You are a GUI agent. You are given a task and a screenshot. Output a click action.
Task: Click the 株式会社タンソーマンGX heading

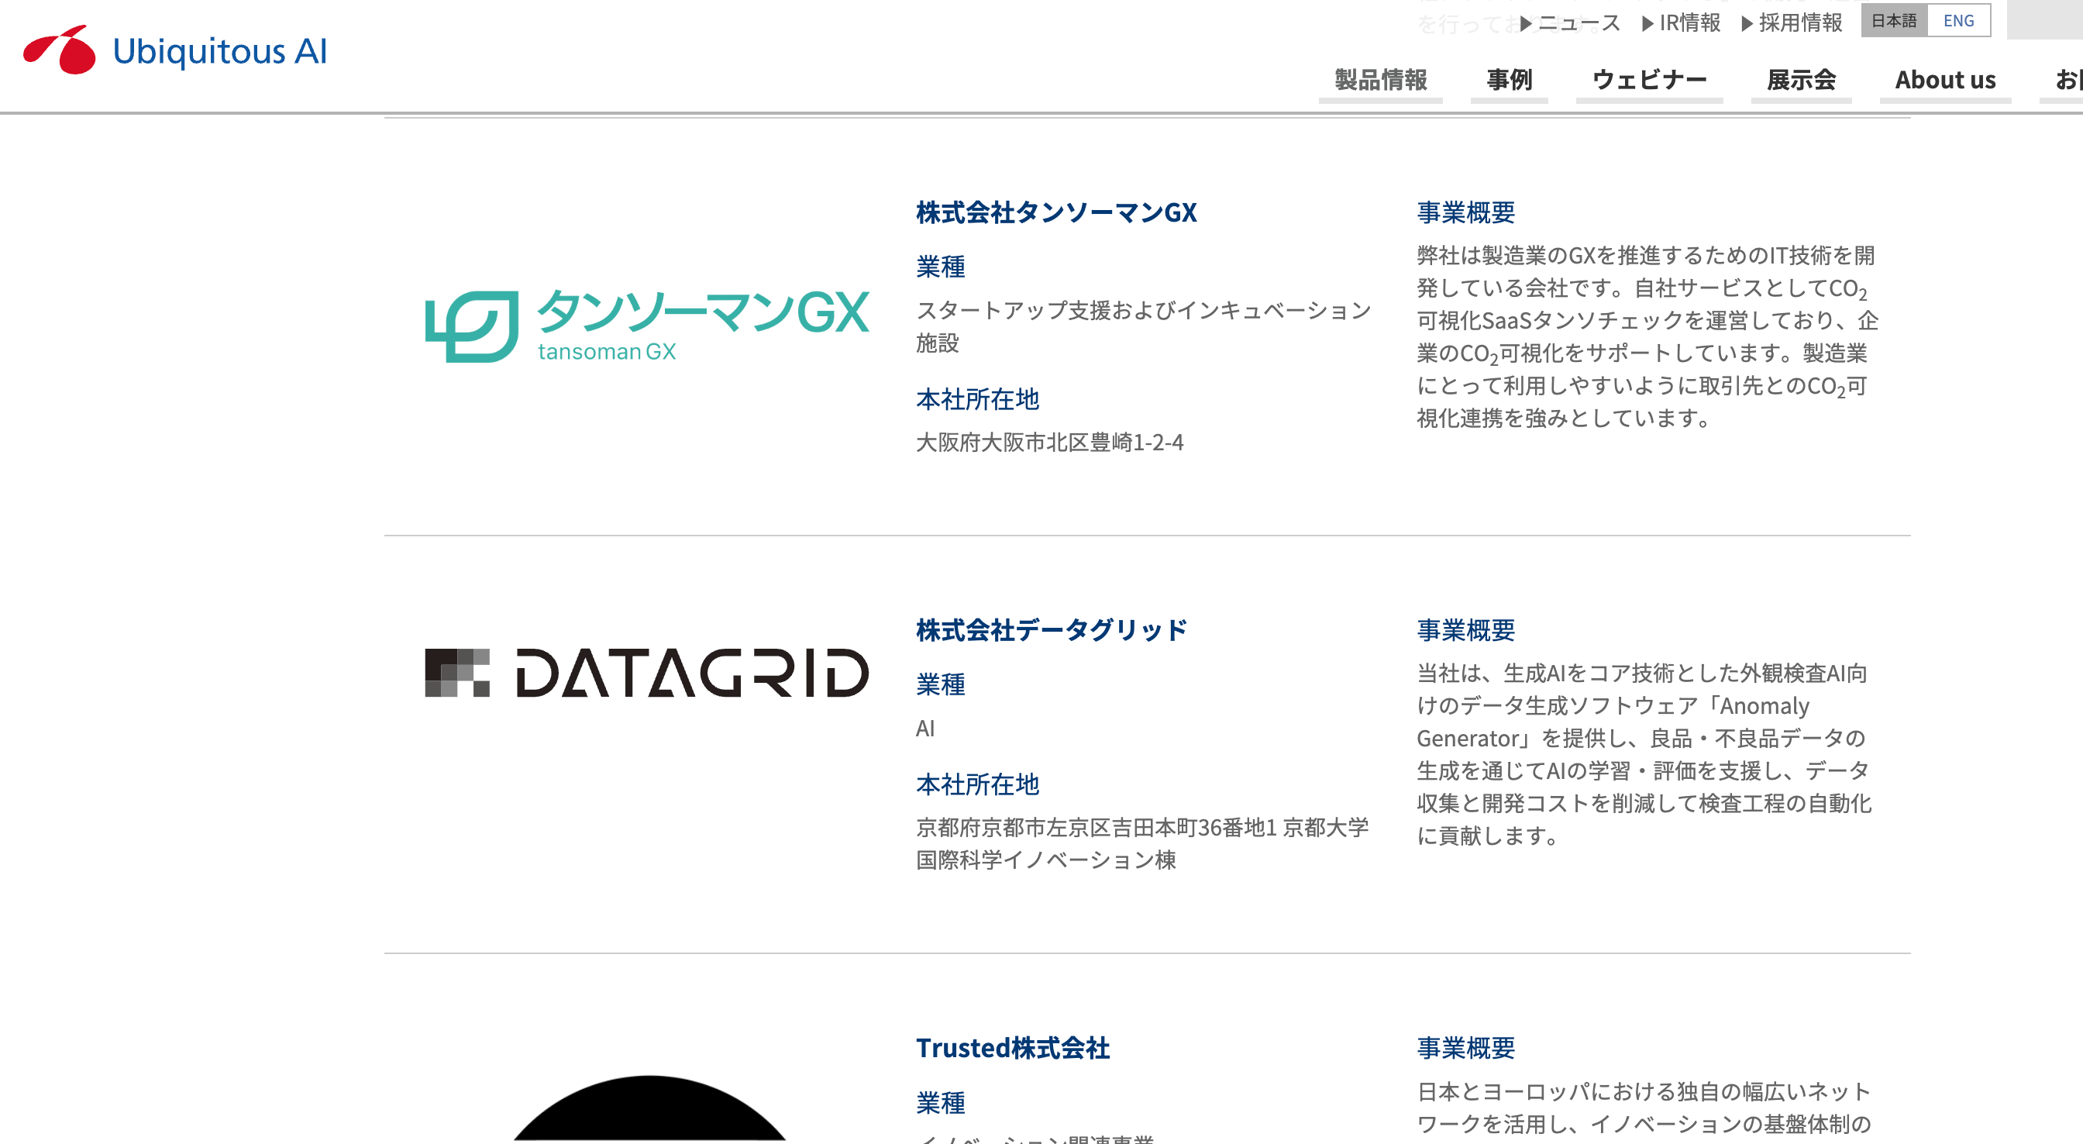pyautogui.click(x=1056, y=212)
